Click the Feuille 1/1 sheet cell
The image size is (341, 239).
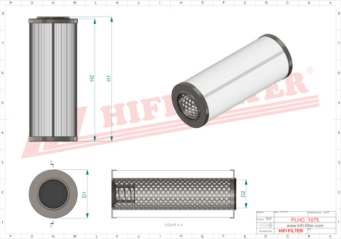(265, 218)
